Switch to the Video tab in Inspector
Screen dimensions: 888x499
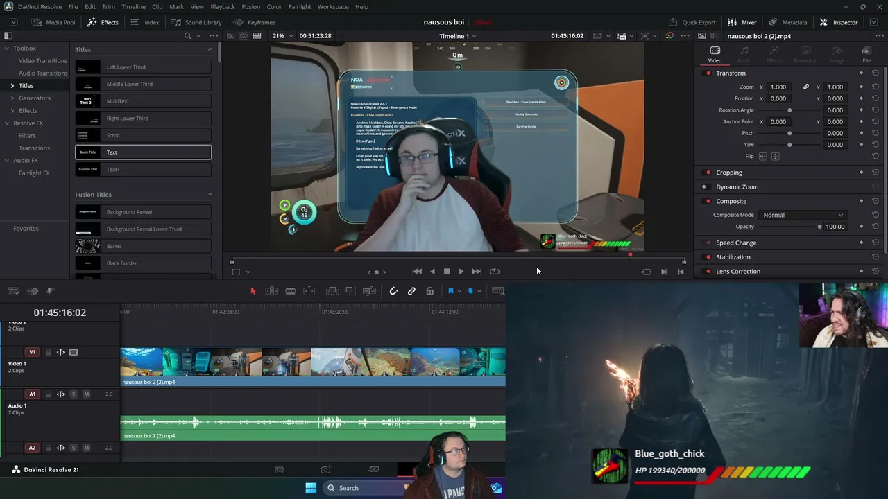pyautogui.click(x=715, y=55)
